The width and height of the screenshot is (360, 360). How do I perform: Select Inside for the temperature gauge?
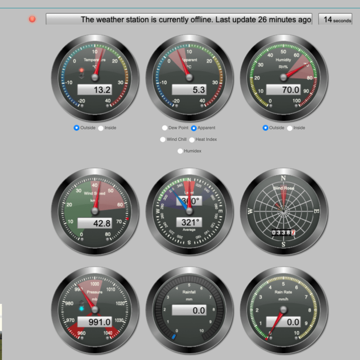[101, 128]
